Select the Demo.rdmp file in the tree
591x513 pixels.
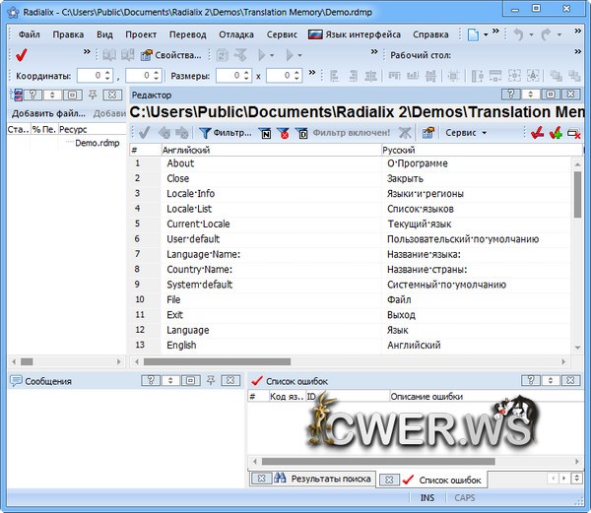tap(97, 143)
